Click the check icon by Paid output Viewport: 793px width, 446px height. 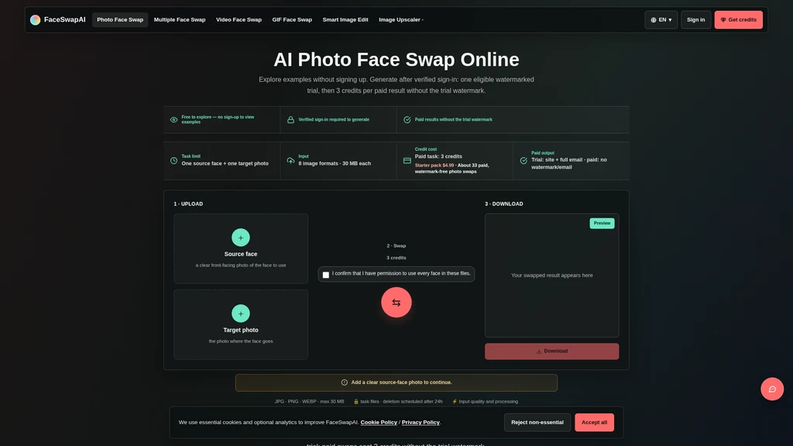pyautogui.click(x=524, y=160)
